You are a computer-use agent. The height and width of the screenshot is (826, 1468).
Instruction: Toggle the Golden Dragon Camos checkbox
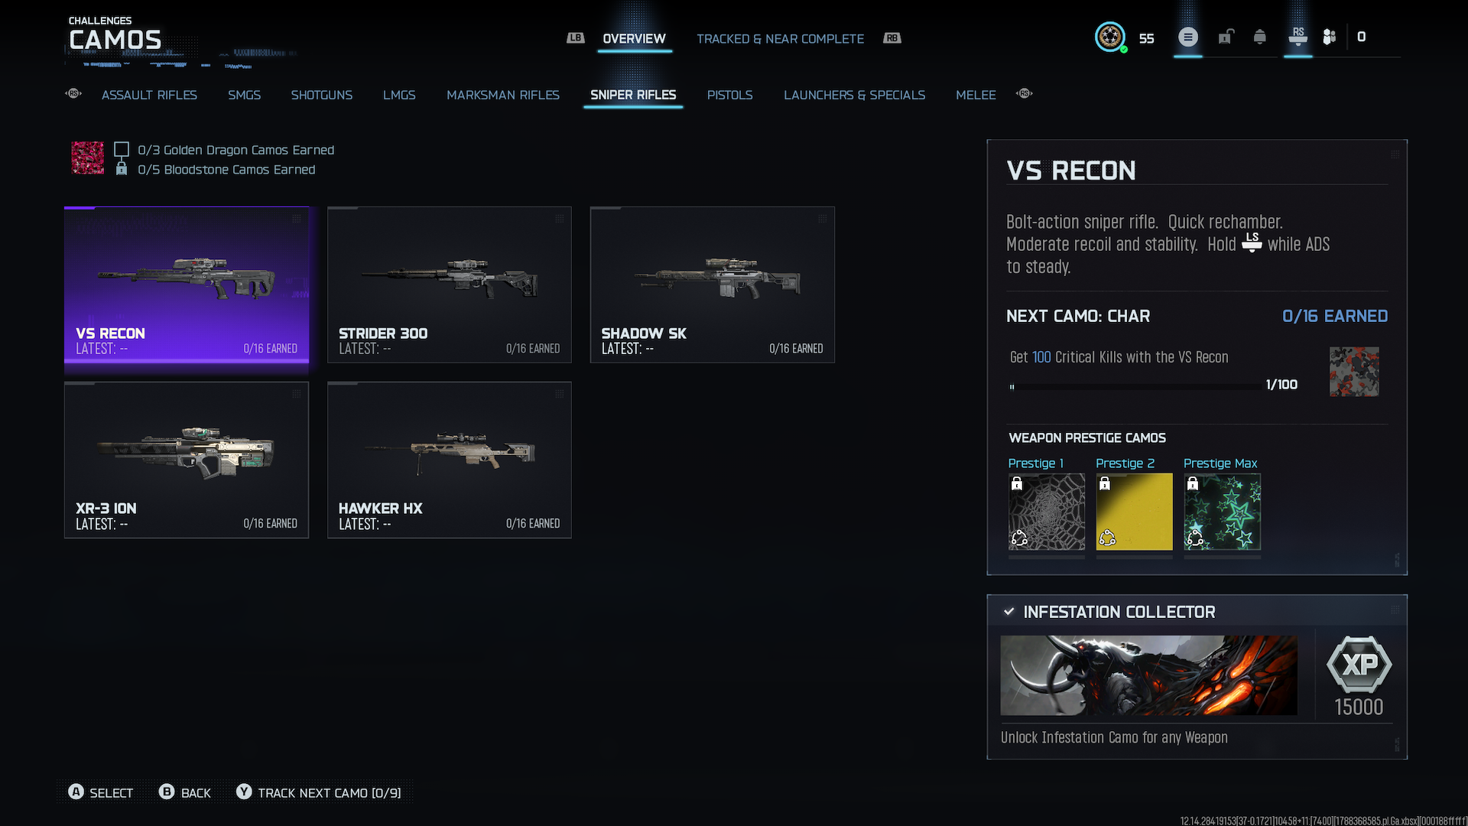coord(121,149)
